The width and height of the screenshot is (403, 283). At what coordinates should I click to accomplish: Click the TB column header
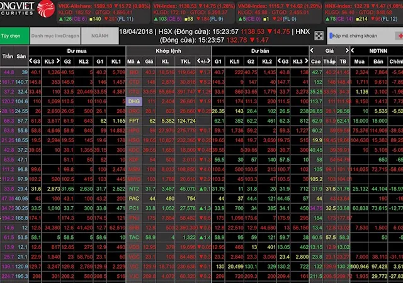click(343, 62)
